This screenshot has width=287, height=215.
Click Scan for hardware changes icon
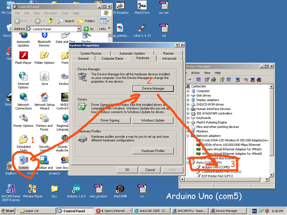coord(237,80)
